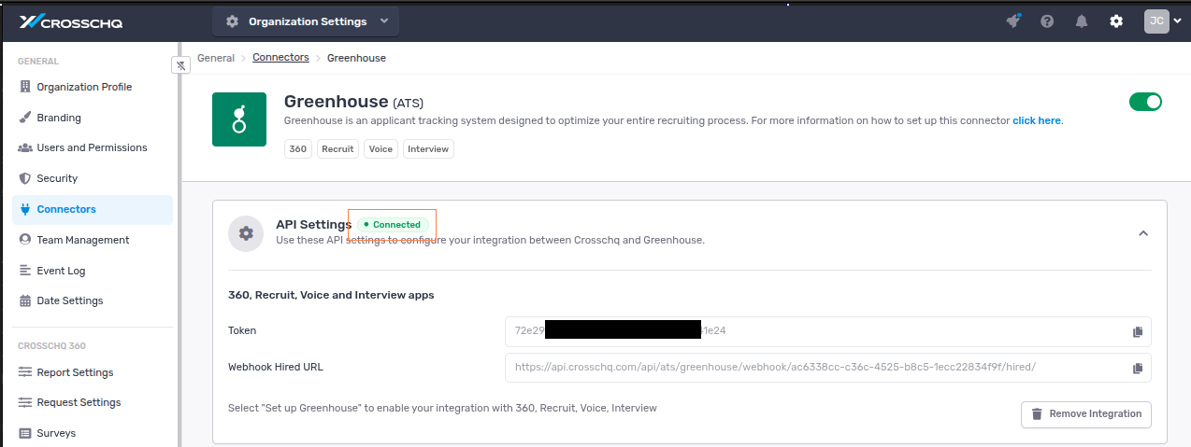Click the Voice tag
Screen dimensions: 1191x447
[380, 148]
